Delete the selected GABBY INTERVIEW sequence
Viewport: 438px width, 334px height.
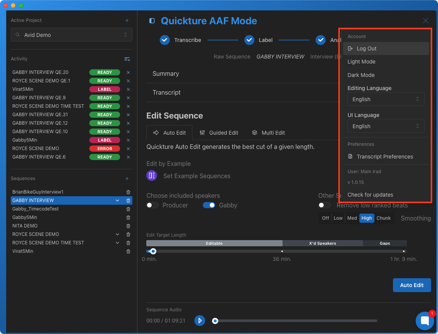[x=128, y=200]
